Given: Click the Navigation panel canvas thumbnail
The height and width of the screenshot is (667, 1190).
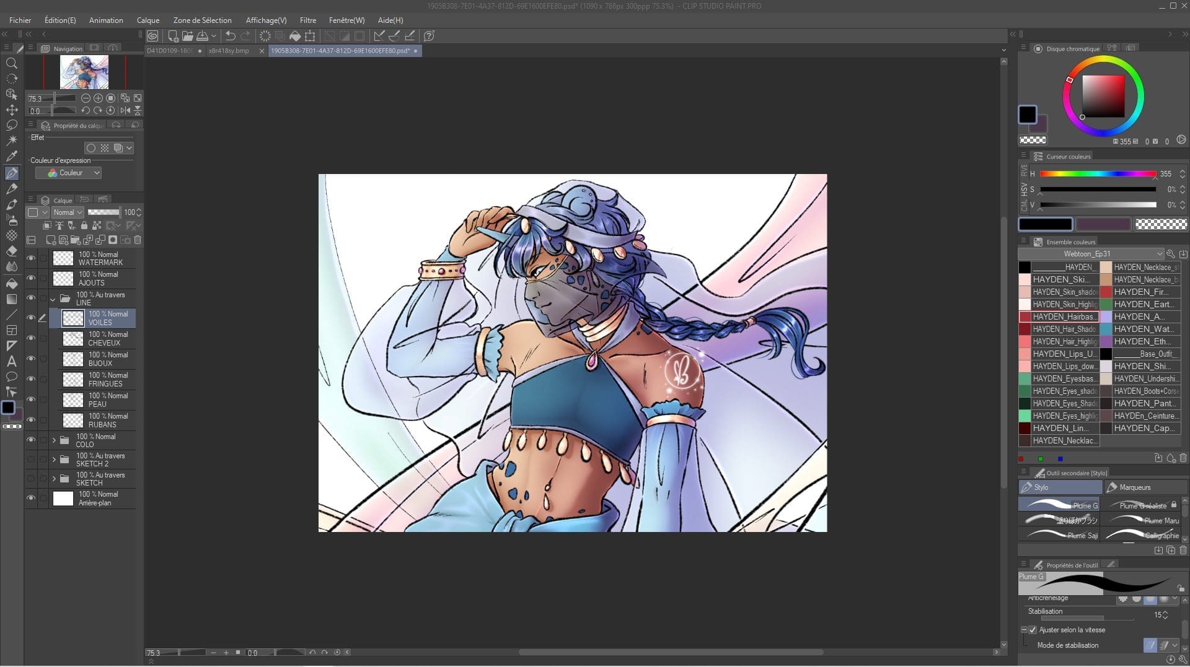Looking at the screenshot, I should click(x=84, y=72).
